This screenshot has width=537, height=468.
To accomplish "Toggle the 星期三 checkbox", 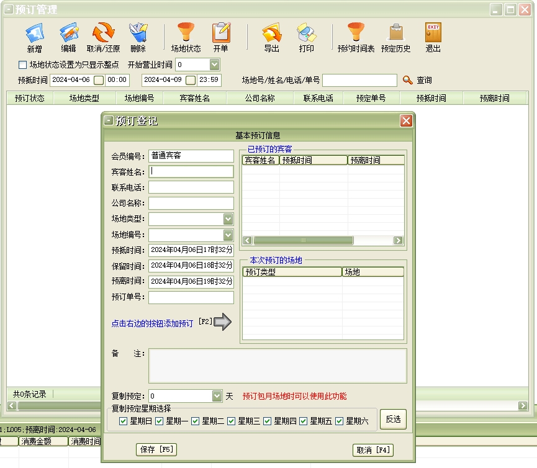I will click(x=232, y=421).
